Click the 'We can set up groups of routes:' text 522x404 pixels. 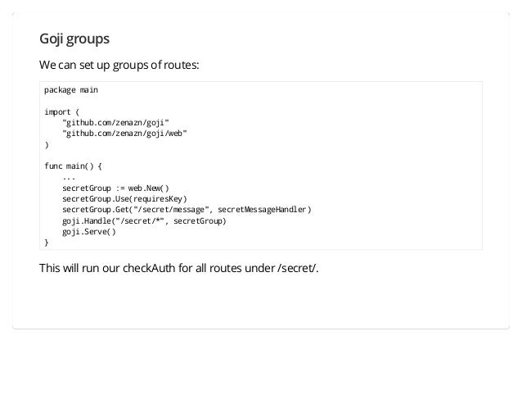(119, 65)
